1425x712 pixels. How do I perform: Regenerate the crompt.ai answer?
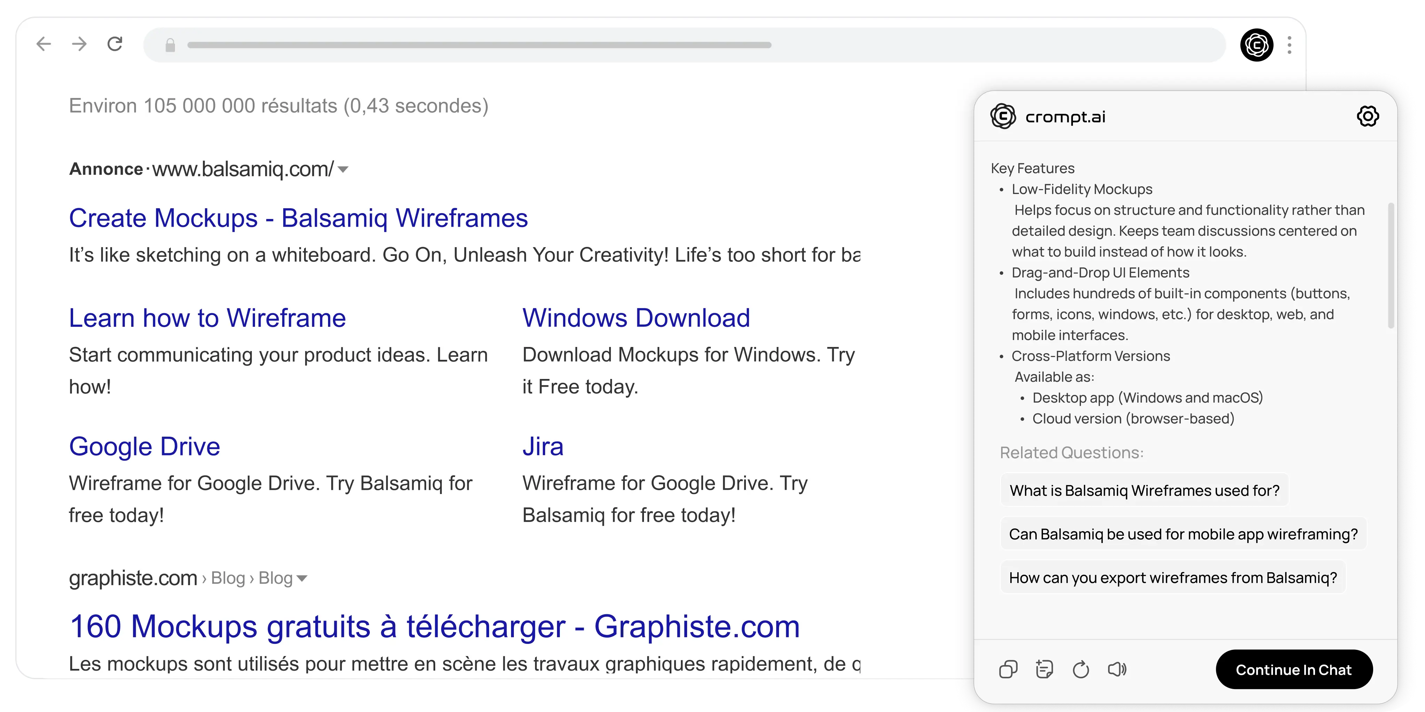pos(1080,670)
